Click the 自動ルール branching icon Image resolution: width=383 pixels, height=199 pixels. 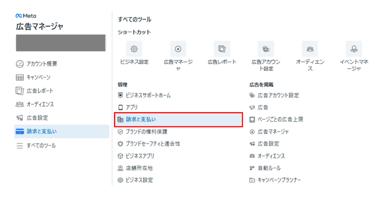(x=252, y=168)
